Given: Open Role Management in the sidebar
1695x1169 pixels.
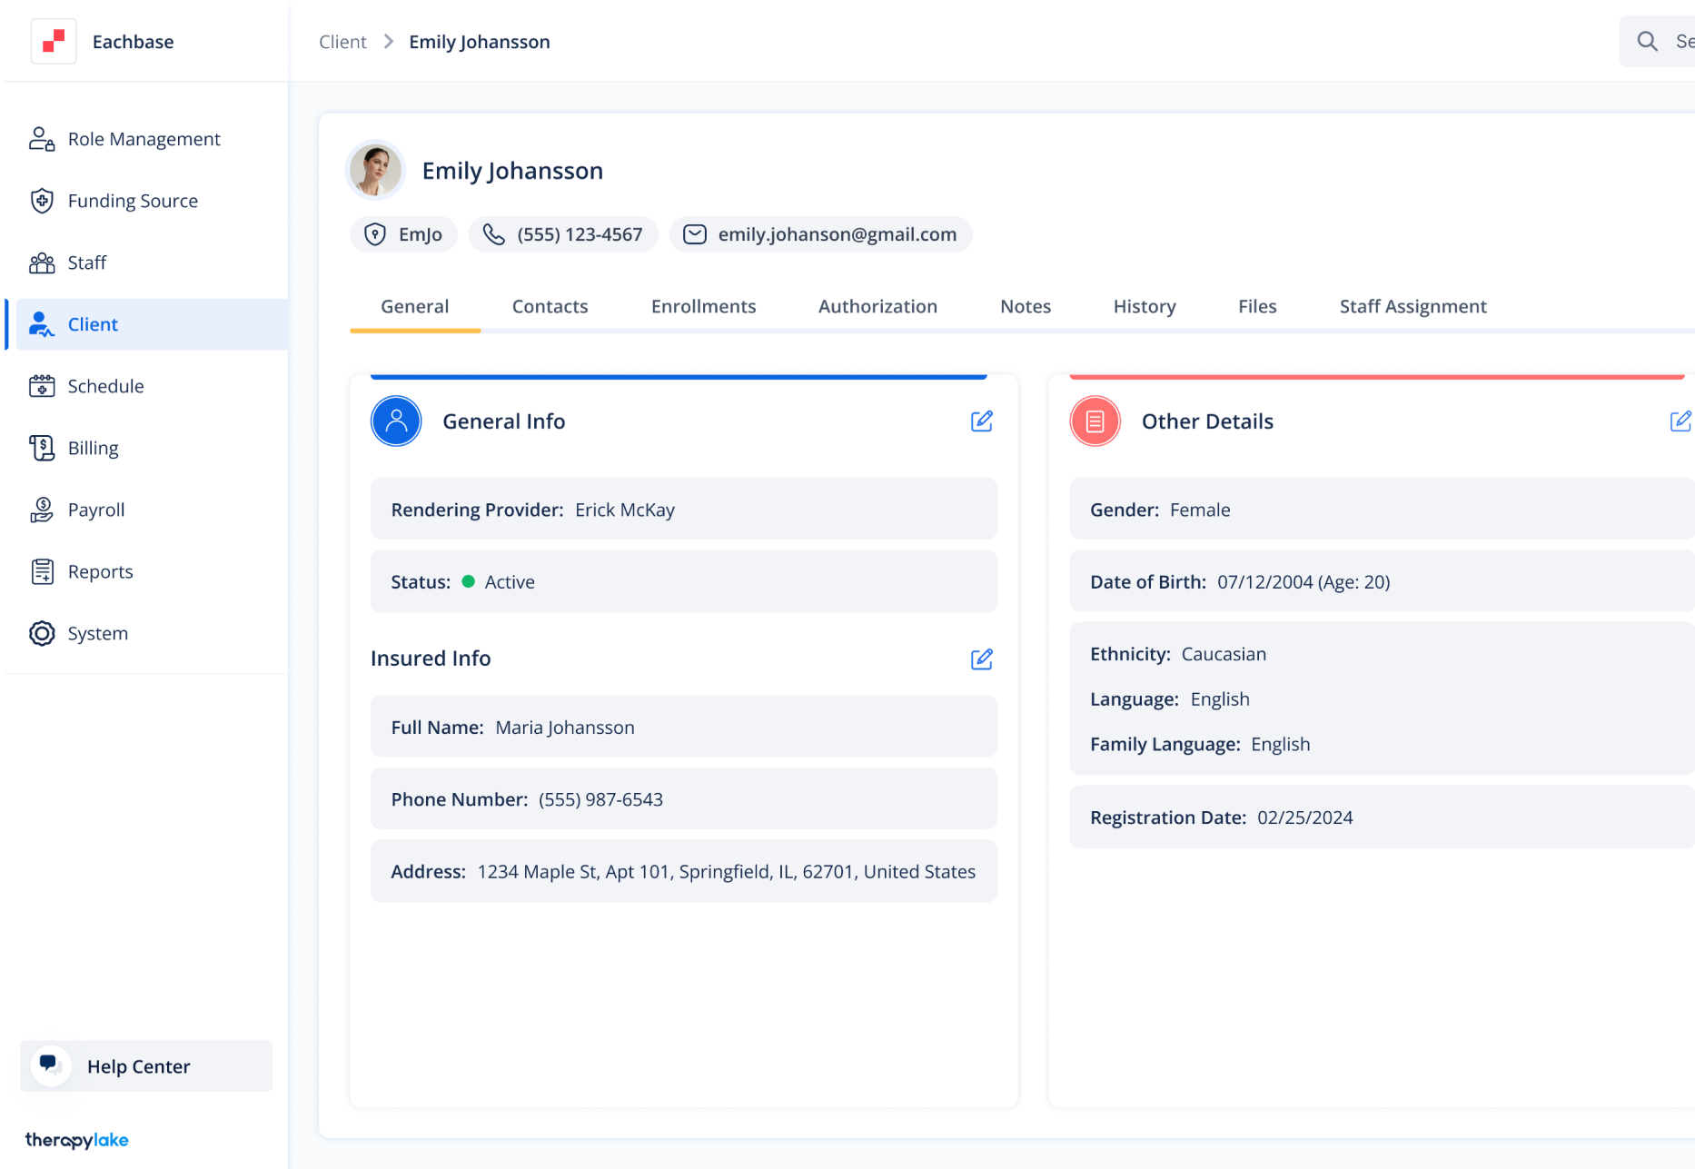Looking at the screenshot, I should click(144, 139).
